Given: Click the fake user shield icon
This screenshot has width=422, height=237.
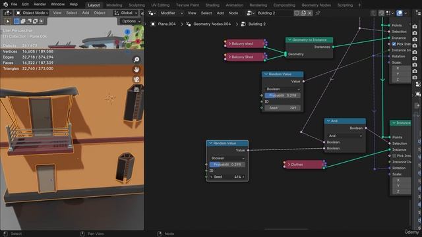Looking at the screenshot, I should coord(297,13).
